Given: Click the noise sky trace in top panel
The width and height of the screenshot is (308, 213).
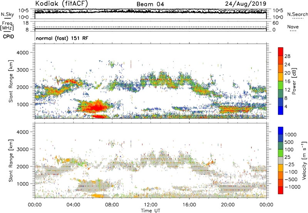Looking at the screenshot, I should tap(151, 12).
